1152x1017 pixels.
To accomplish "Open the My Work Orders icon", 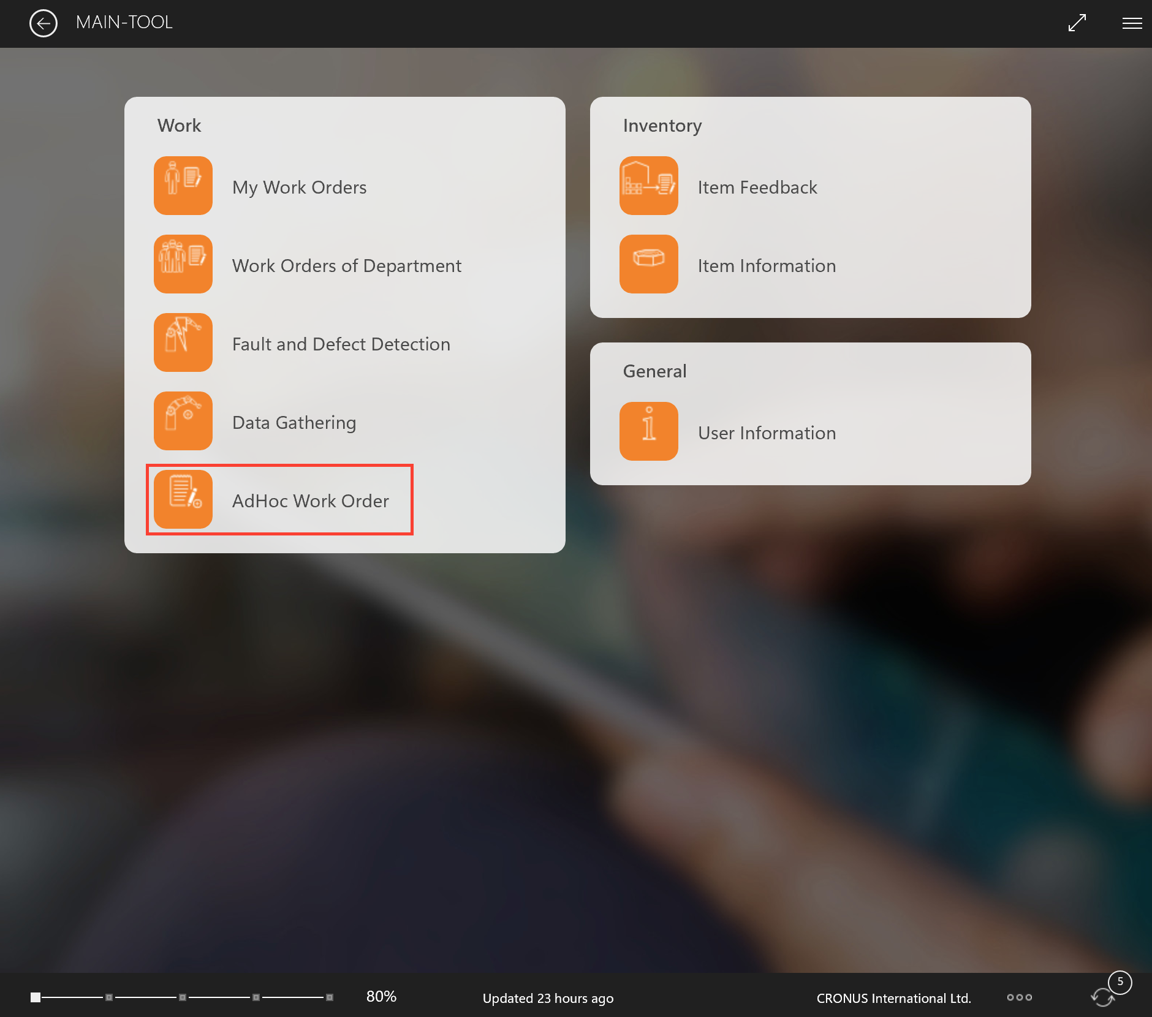I will (183, 186).
